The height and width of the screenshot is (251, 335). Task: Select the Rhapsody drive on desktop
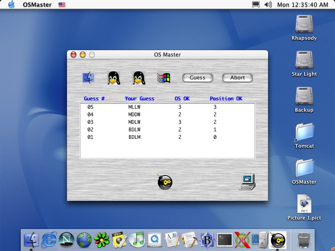pos(304,28)
